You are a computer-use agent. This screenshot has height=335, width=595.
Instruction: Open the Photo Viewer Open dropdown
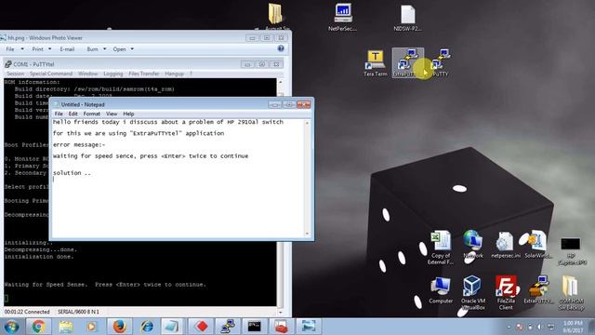[x=124, y=49]
